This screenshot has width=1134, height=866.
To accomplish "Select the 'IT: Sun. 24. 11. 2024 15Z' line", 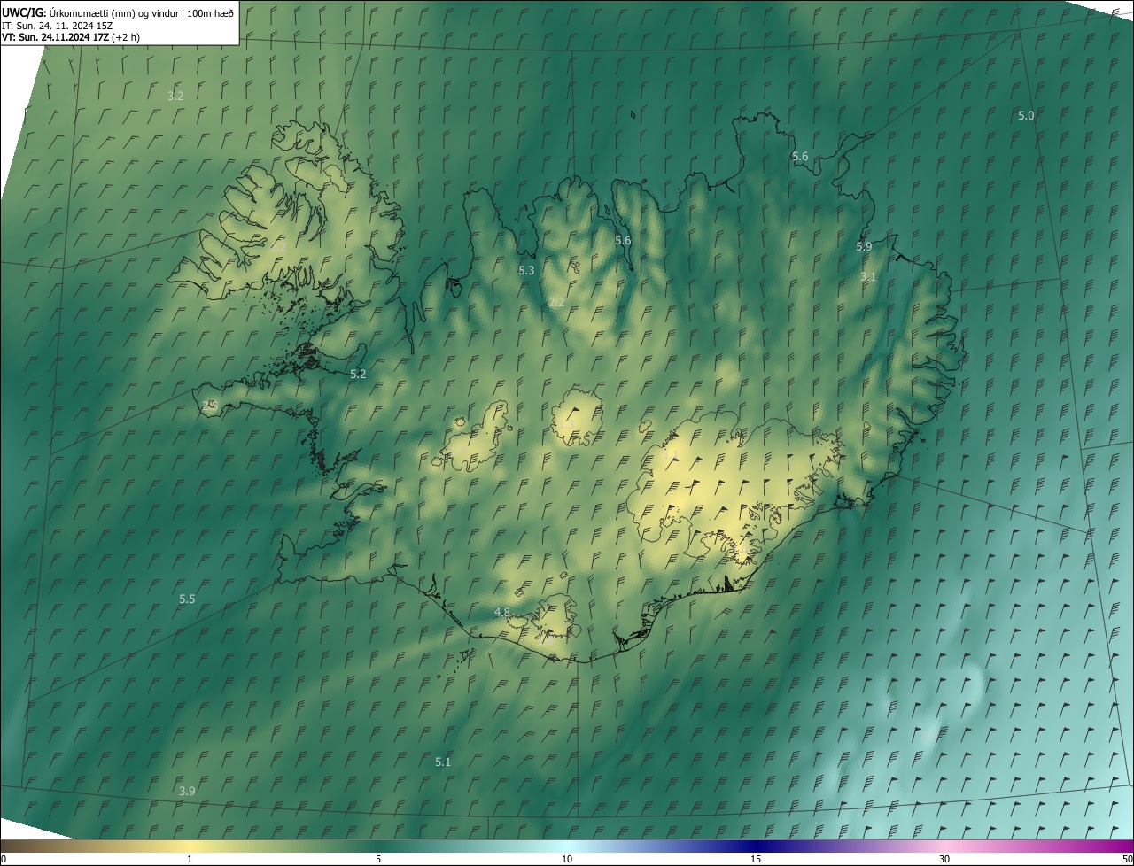I will pyautogui.click(x=57, y=25).
